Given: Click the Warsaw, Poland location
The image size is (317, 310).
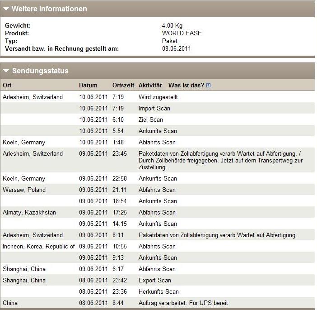Looking at the screenshot, I should [24, 190].
